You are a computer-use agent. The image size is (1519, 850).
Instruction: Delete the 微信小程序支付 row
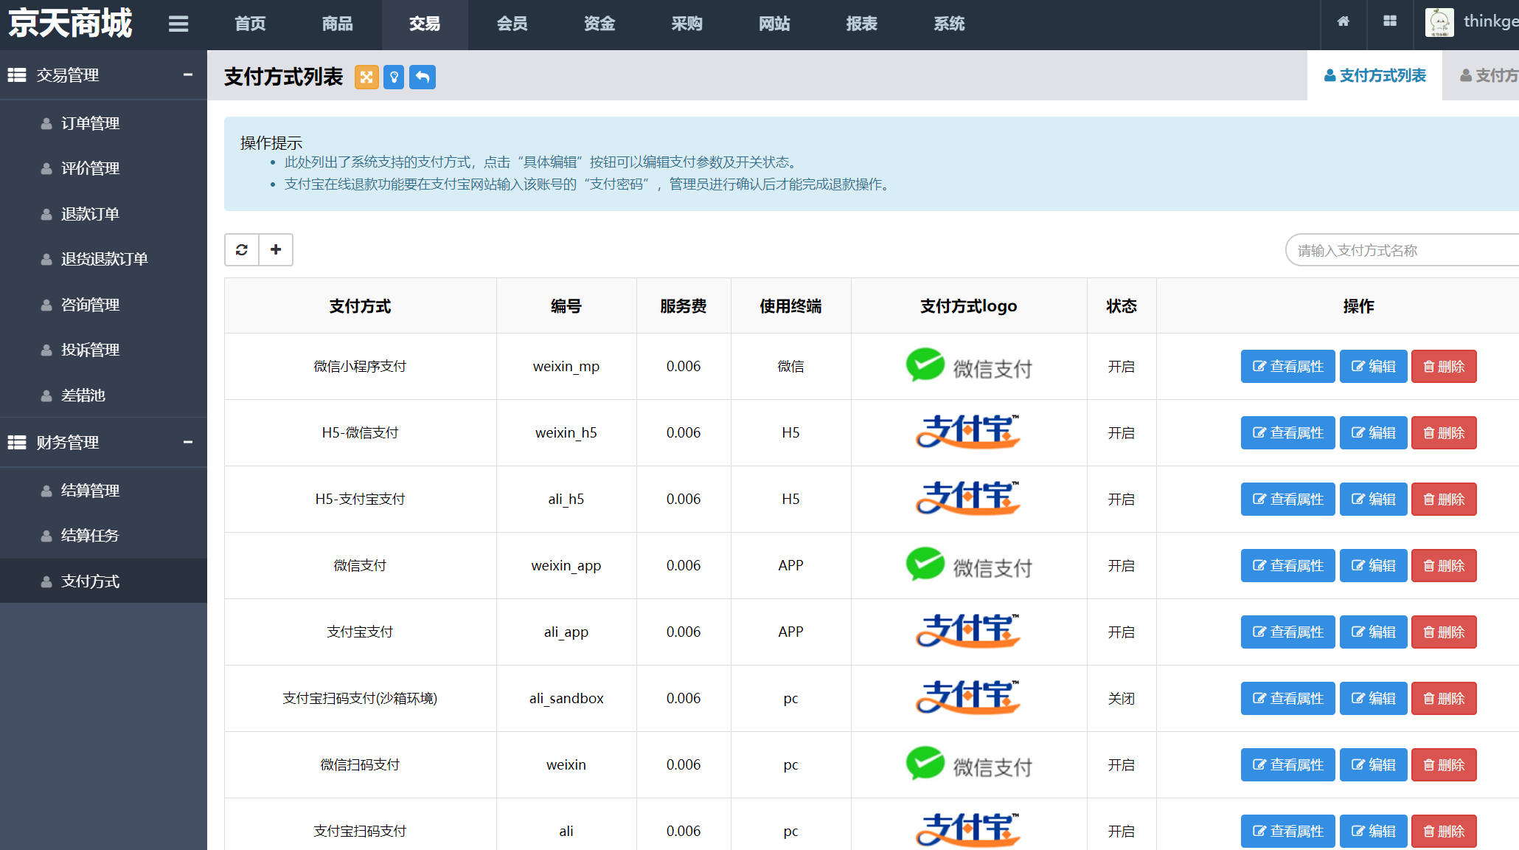point(1444,367)
